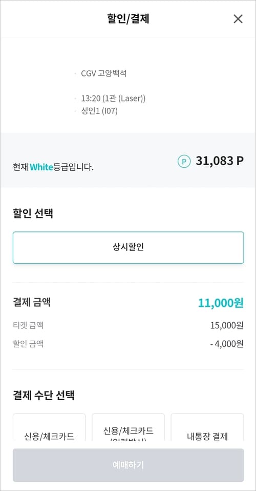256x491 pixels.
Task: Tap the 티켓 금액 15,000원 value
Action: pyautogui.click(x=227, y=326)
